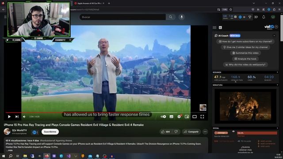The width and height of the screenshot is (283, 159).
Task: Collapse the MINIATURA section arrow
Action: coord(277,85)
